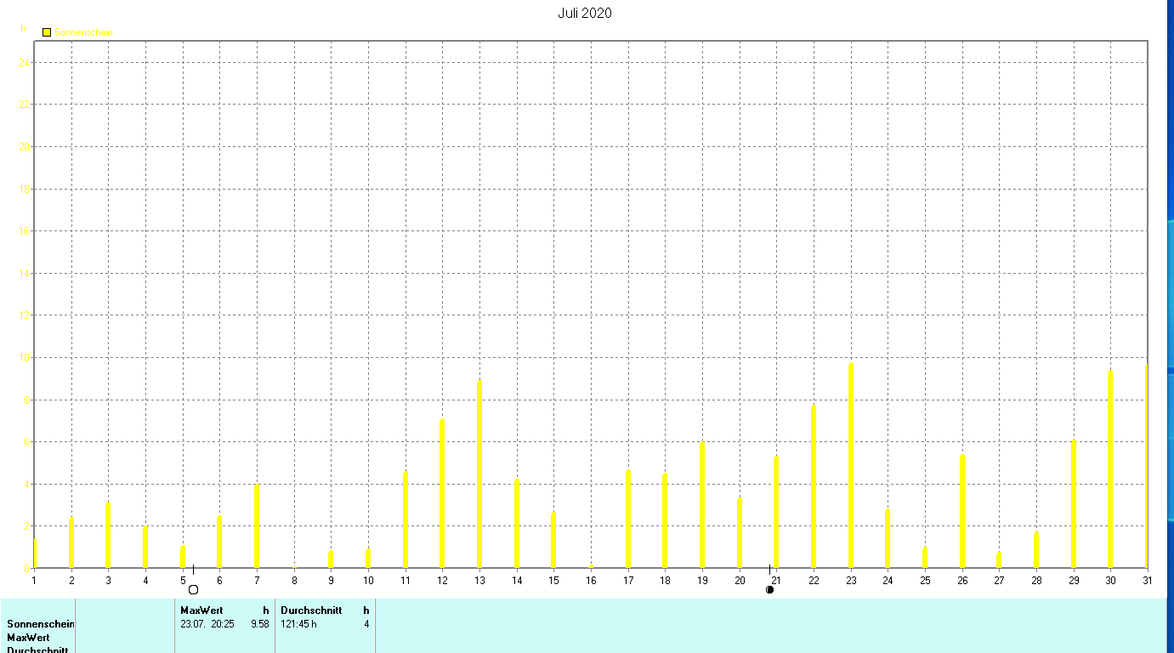Click the Durchschnitt column header in table

pos(311,610)
